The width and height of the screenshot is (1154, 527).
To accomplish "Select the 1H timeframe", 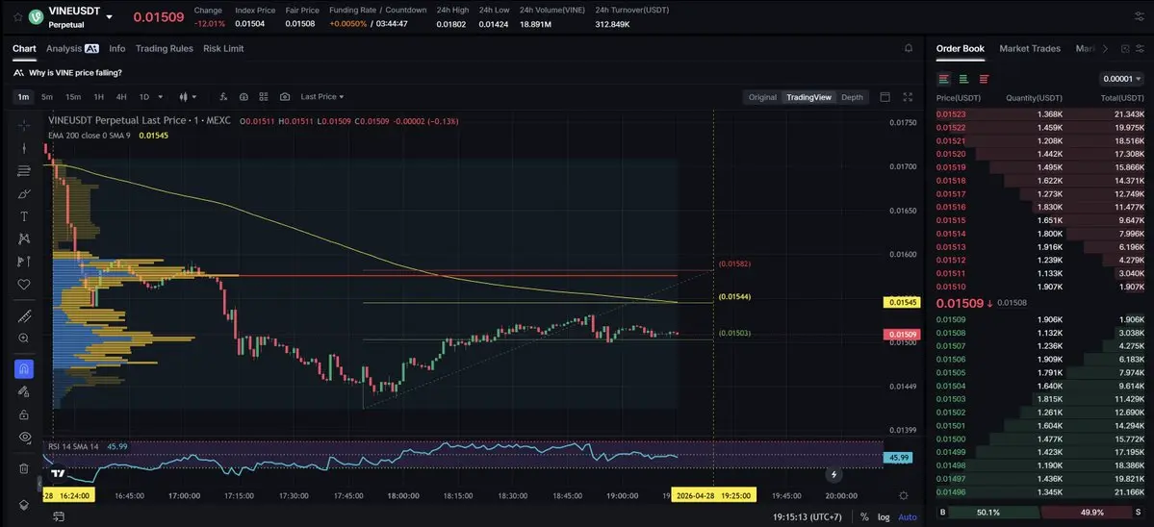I will click(98, 97).
